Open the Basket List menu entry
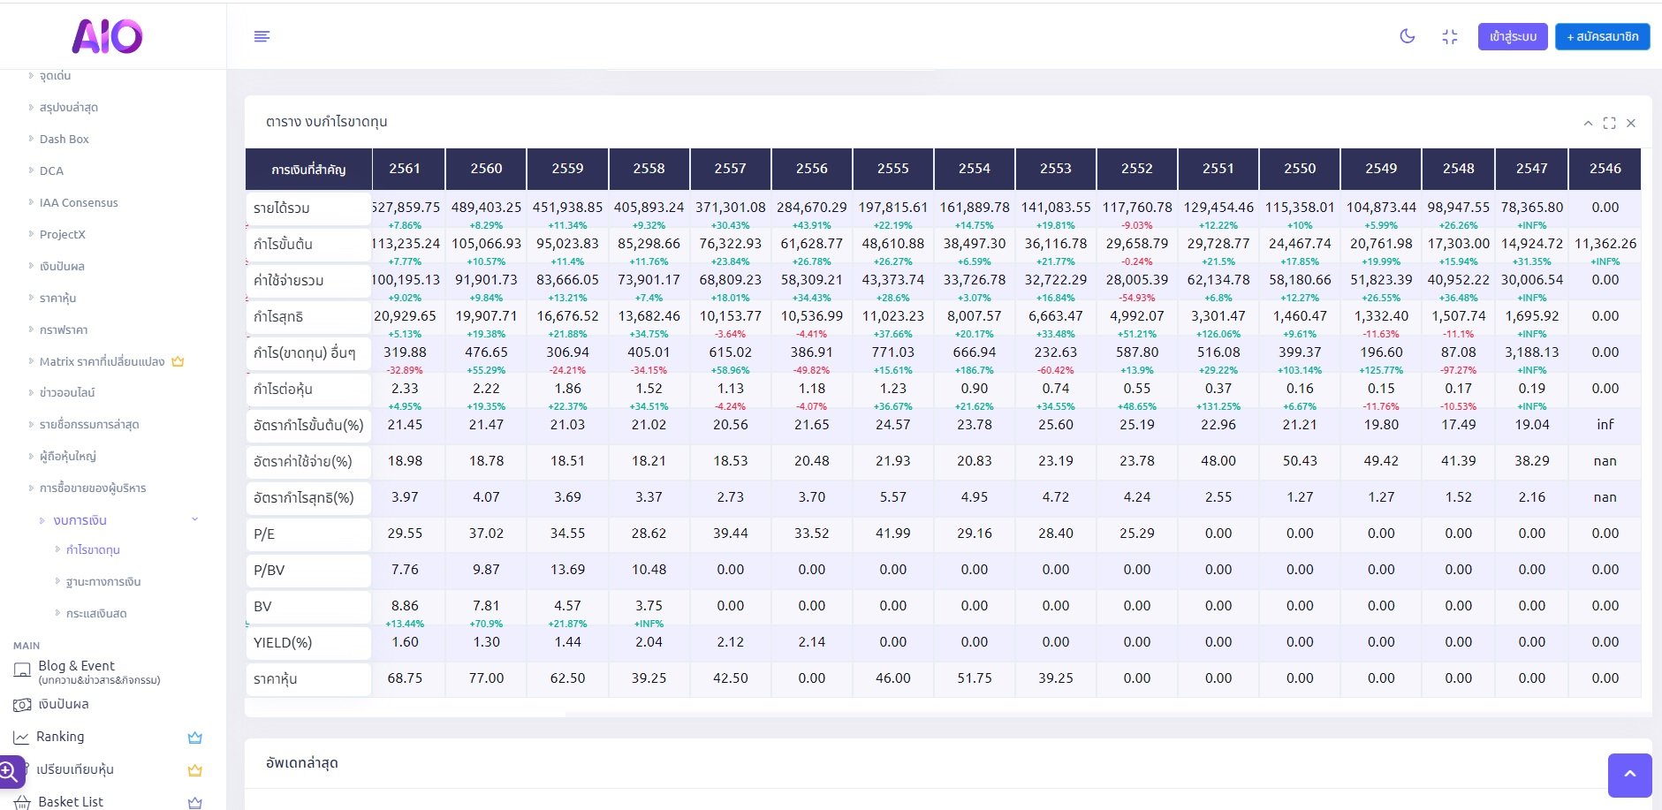Screen dimensions: 1662x810 [x=71, y=801]
